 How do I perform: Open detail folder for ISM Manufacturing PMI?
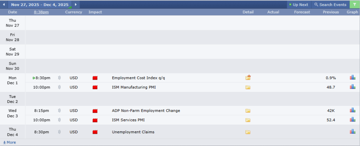(x=248, y=87)
